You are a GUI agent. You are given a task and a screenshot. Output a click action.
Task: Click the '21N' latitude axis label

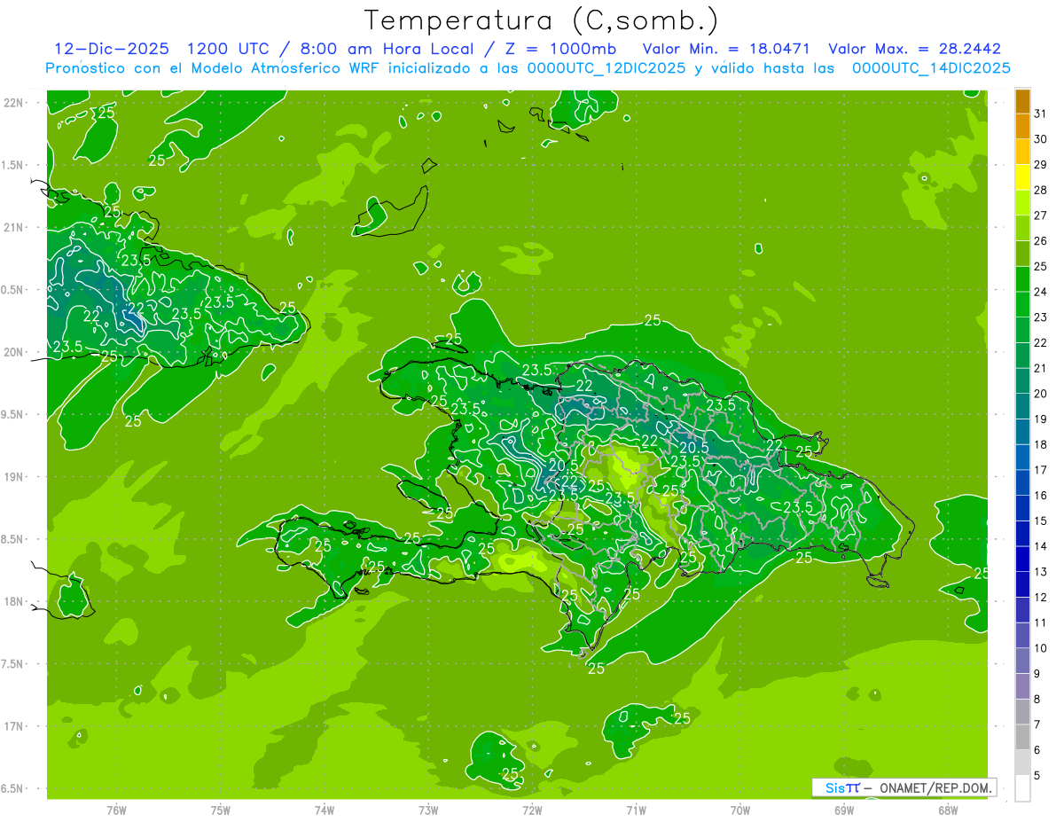click(13, 227)
